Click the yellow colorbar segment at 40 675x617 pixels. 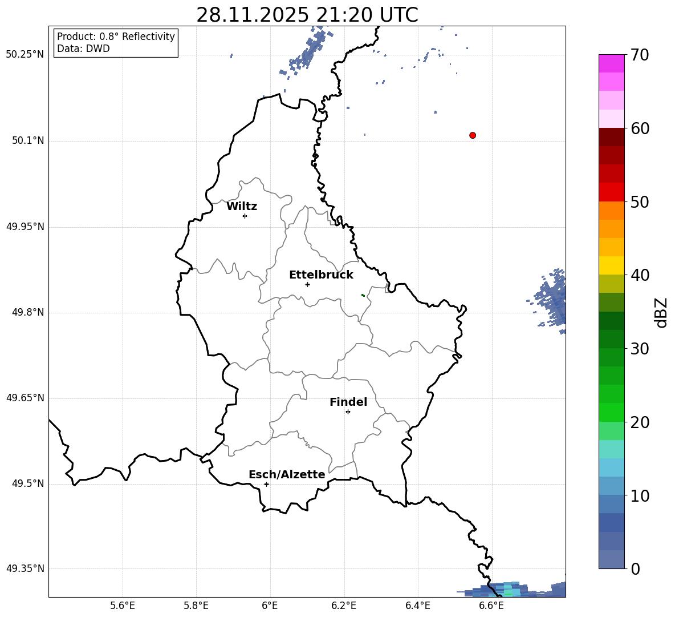[x=611, y=265]
